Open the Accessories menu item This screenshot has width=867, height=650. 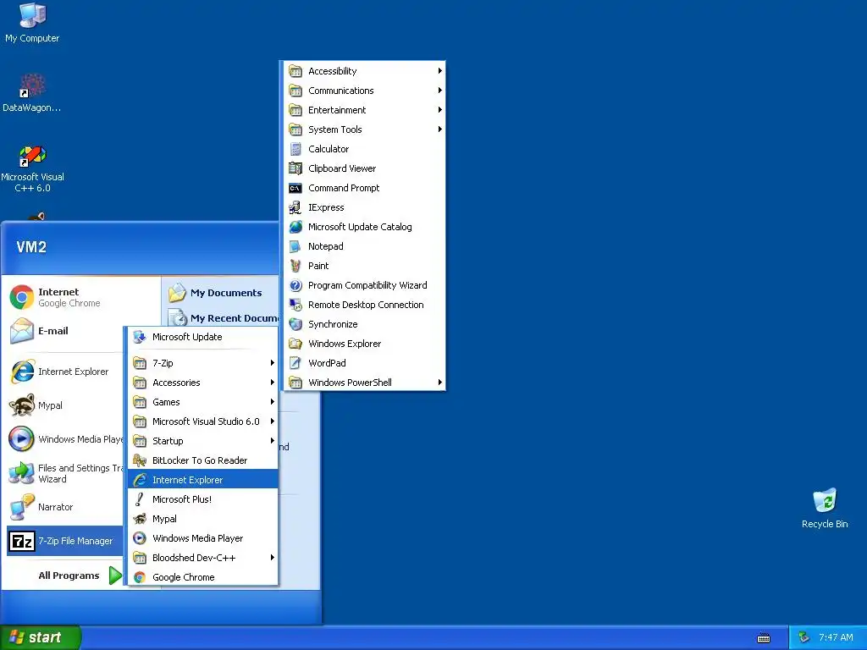(203, 383)
